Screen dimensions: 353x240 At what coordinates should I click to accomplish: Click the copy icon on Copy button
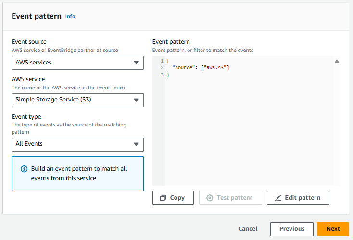pos(163,198)
